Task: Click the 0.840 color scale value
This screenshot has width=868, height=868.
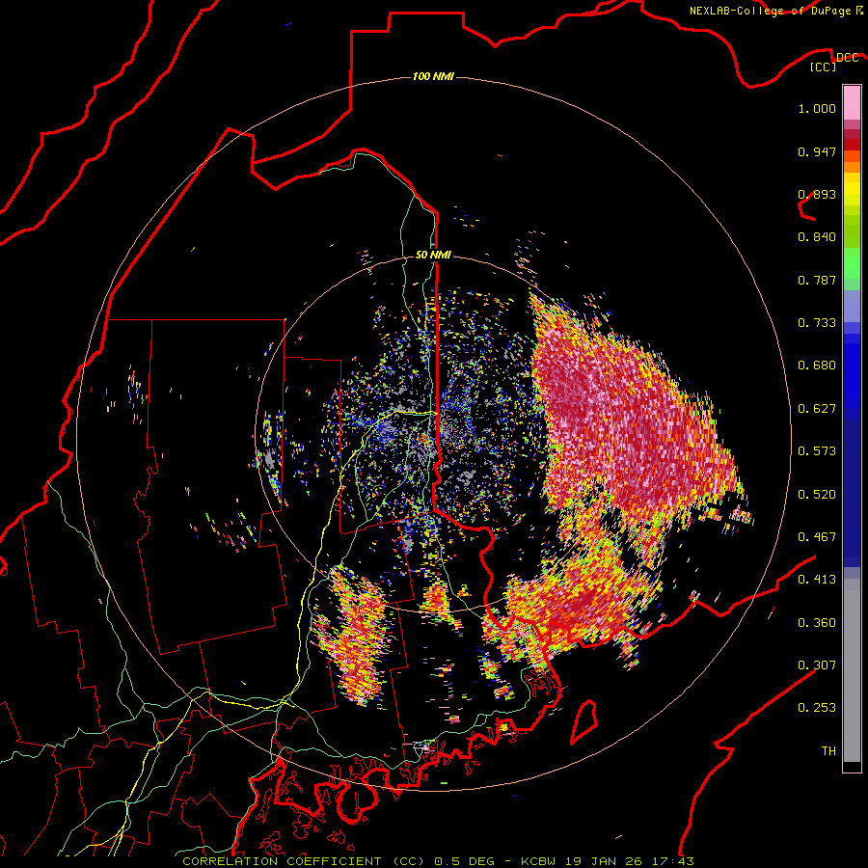Action: coord(817,237)
